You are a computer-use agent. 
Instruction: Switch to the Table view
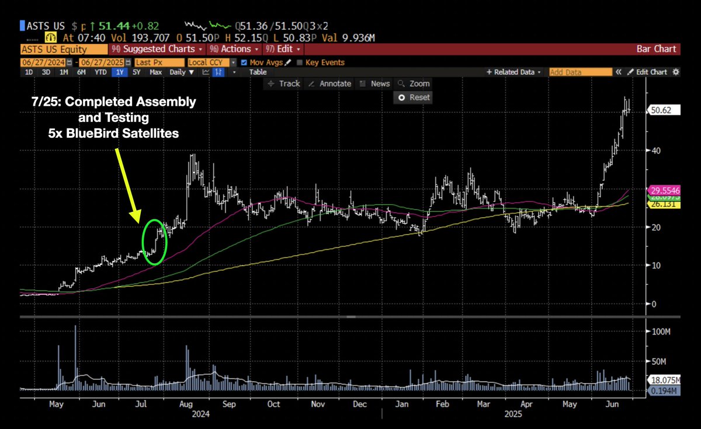(x=258, y=72)
